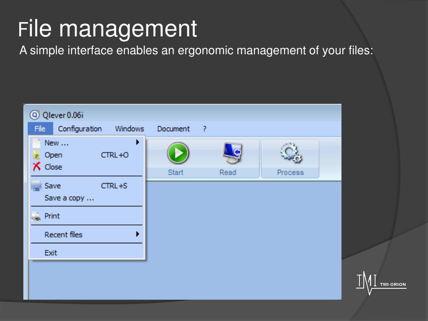Click the green Start play icon
The height and width of the screenshot is (321, 428).
click(178, 153)
